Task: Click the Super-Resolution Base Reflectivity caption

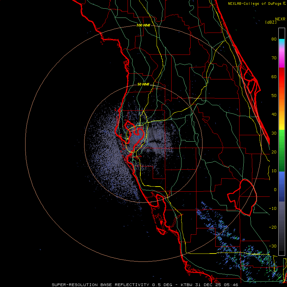Action: [x=145, y=285]
